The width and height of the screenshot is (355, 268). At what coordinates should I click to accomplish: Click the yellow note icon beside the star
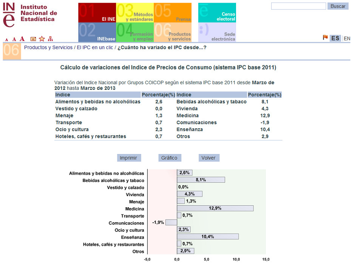click(x=33, y=39)
